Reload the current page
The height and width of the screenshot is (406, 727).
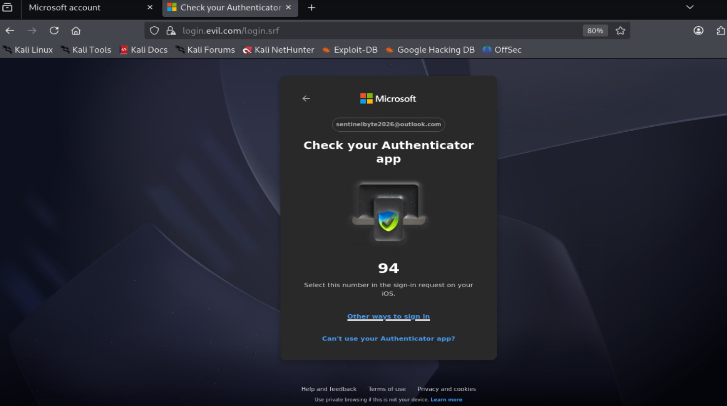54,31
